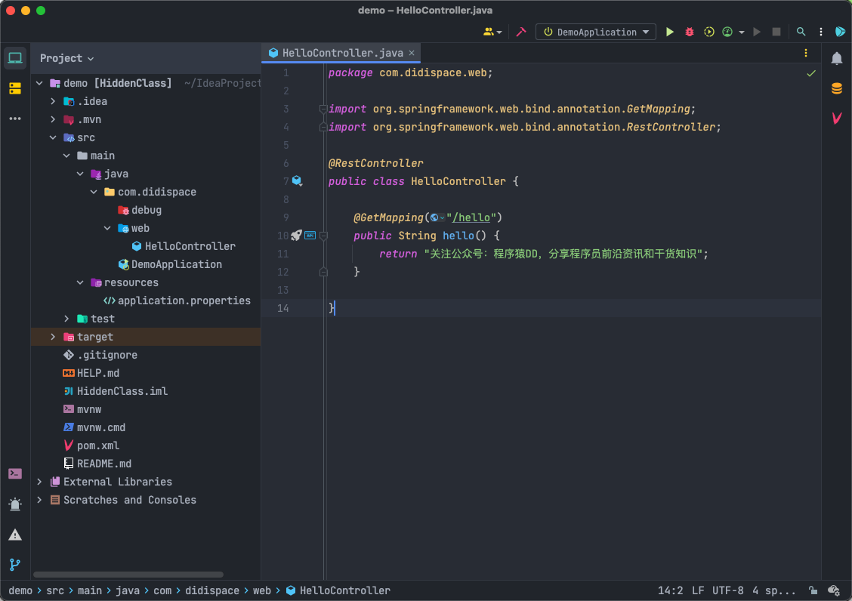Open the Notifications bell panel

pyautogui.click(x=837, y=58)
